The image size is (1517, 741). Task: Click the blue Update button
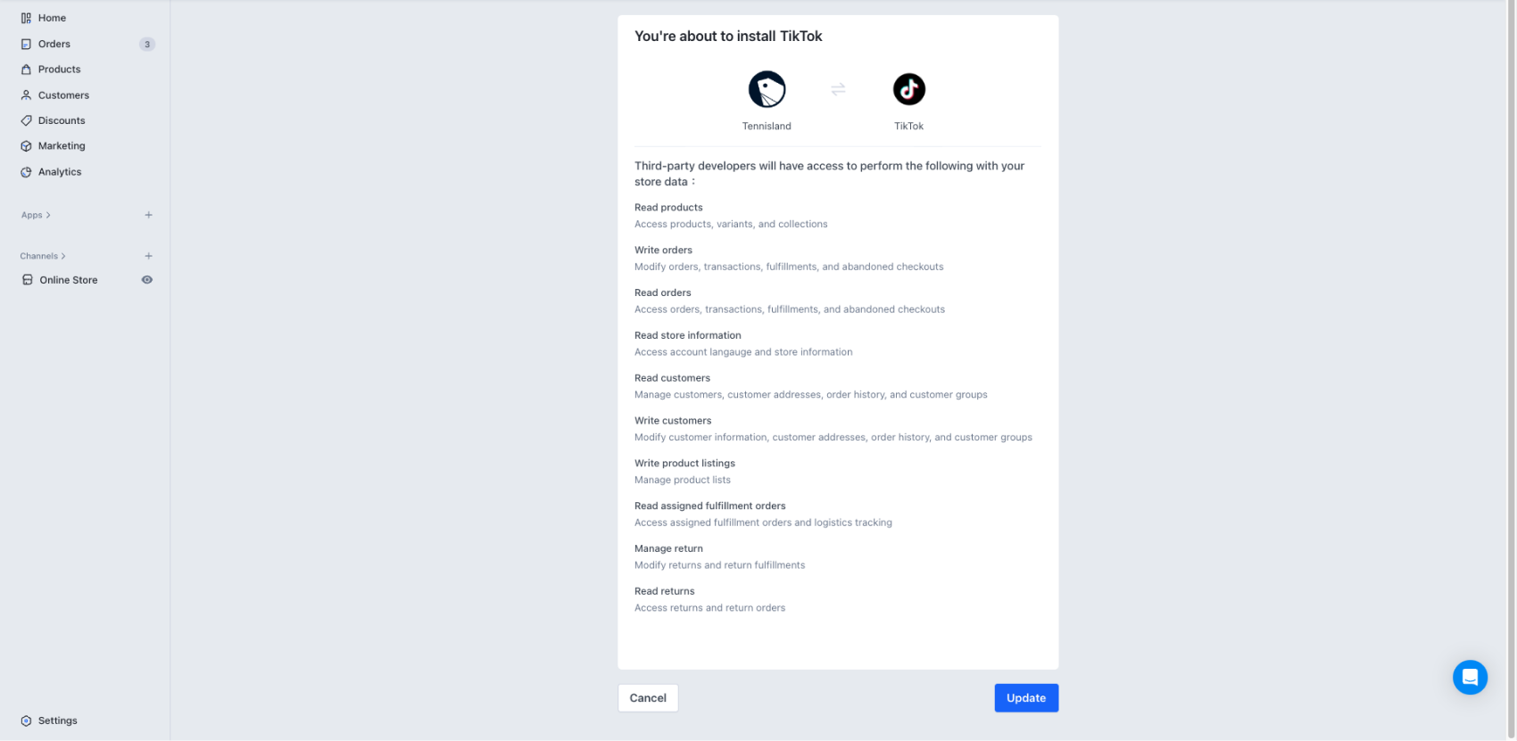1026,698
